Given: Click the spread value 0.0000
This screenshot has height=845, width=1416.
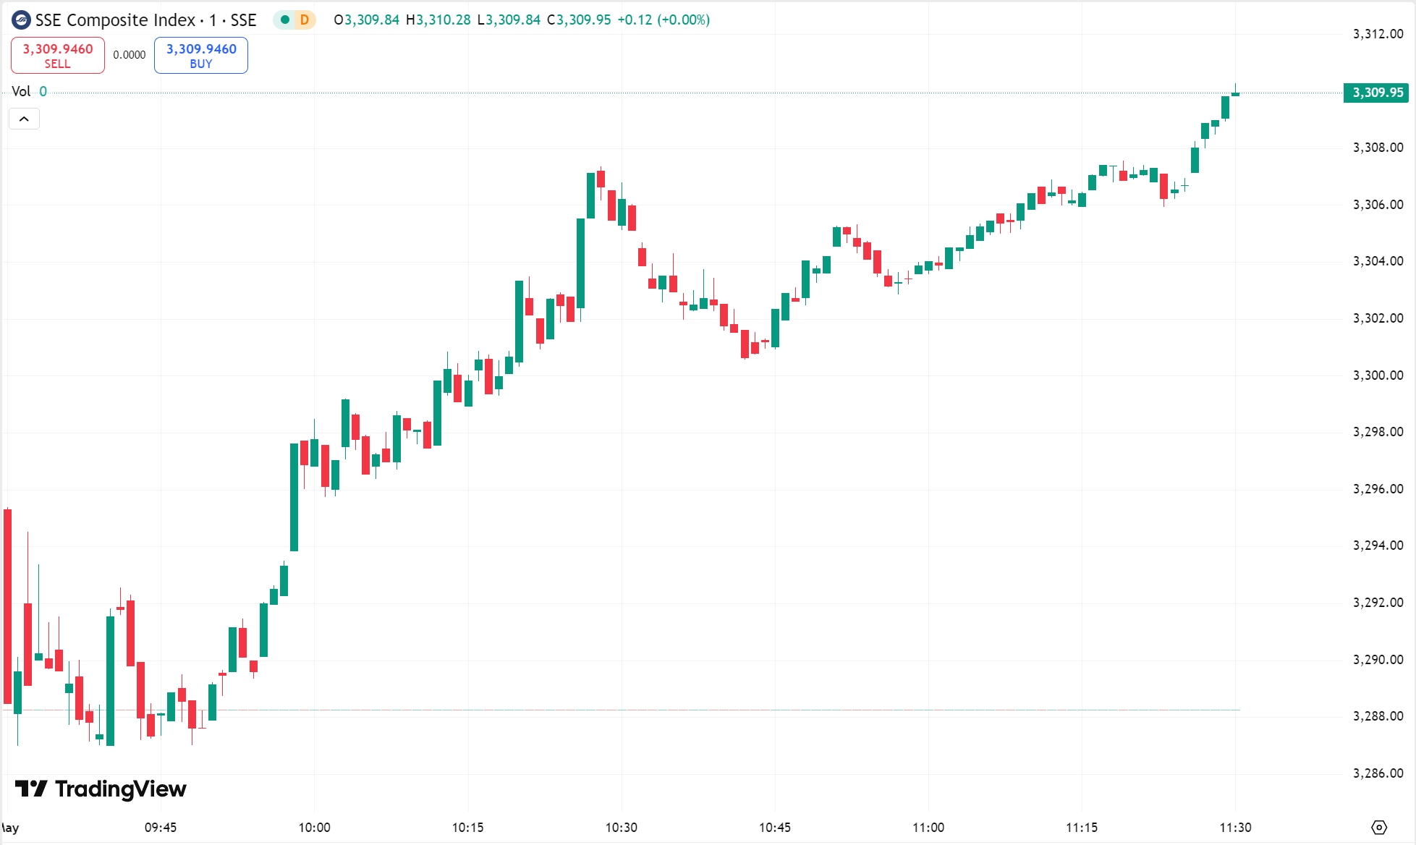Looking at the screenshot, I should coord(130,55).
